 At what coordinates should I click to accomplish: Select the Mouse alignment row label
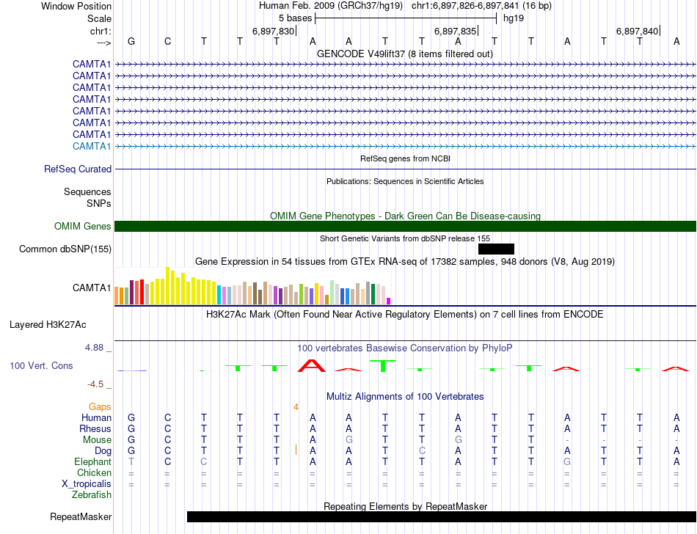[97, 439]
